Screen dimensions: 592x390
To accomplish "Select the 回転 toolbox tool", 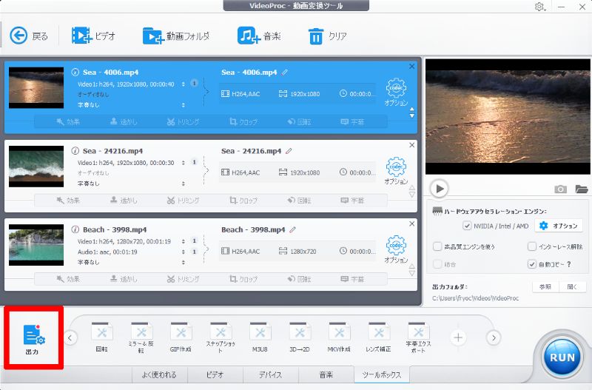I will [102, 337].
